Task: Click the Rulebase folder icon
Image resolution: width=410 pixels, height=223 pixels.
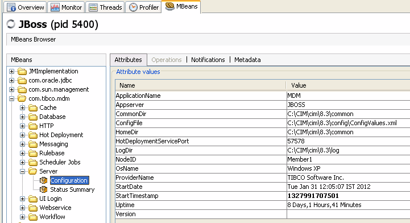Action: (33, 153)
